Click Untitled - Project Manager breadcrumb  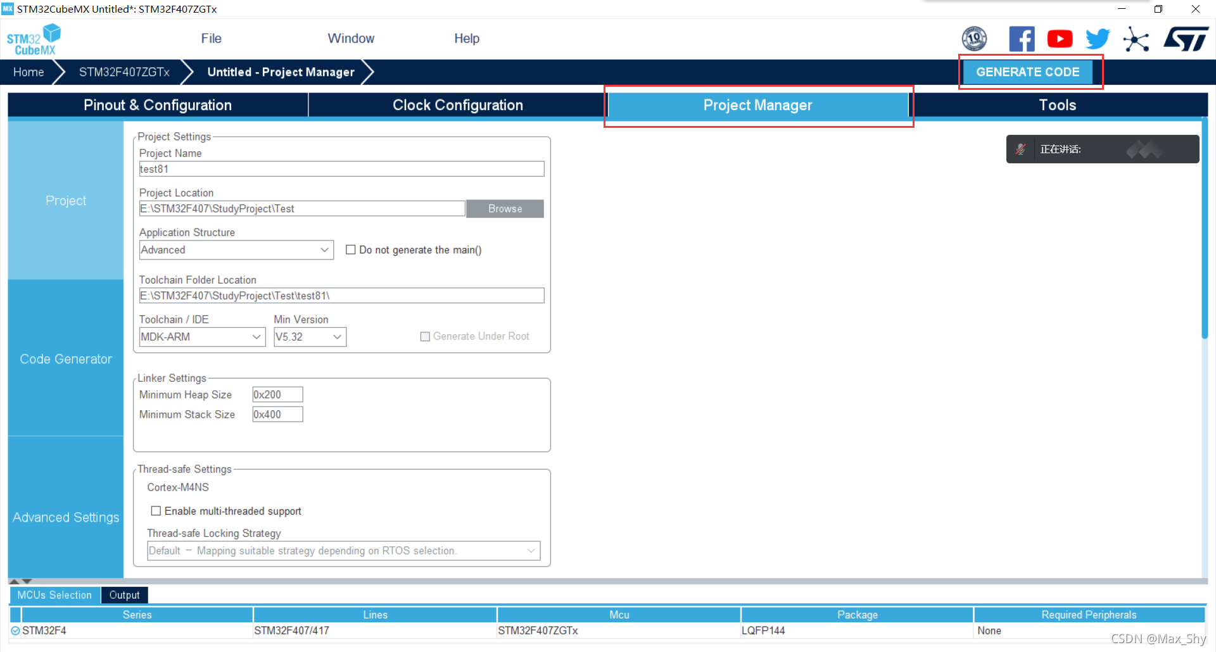pyautogui.click(x=281, y=72)
